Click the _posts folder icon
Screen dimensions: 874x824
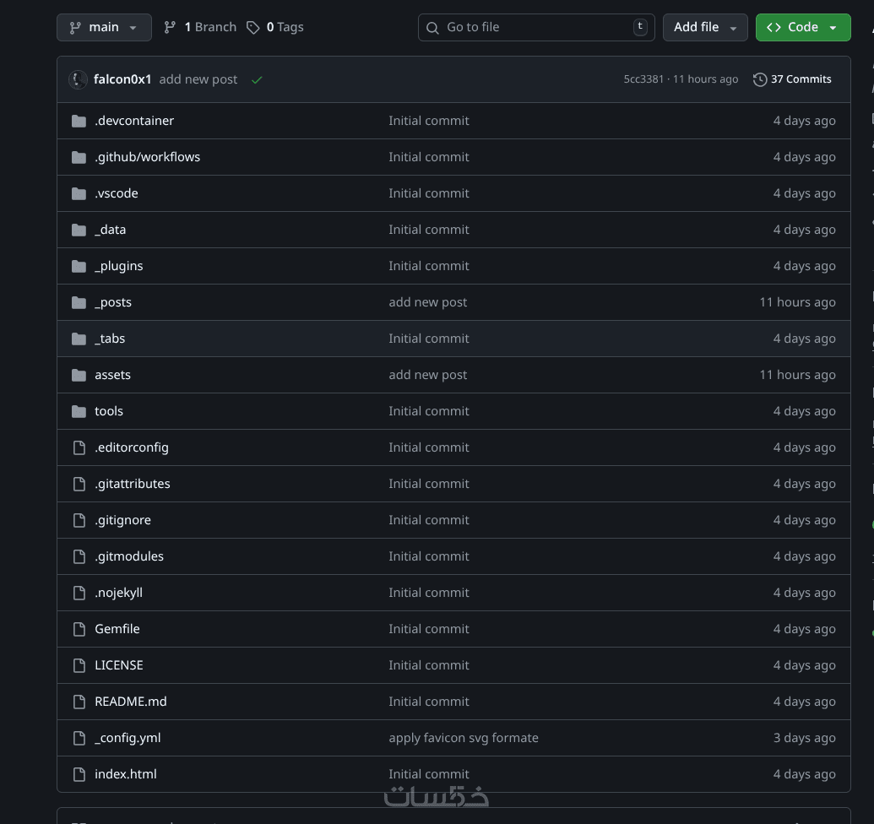tap(79, 302)
